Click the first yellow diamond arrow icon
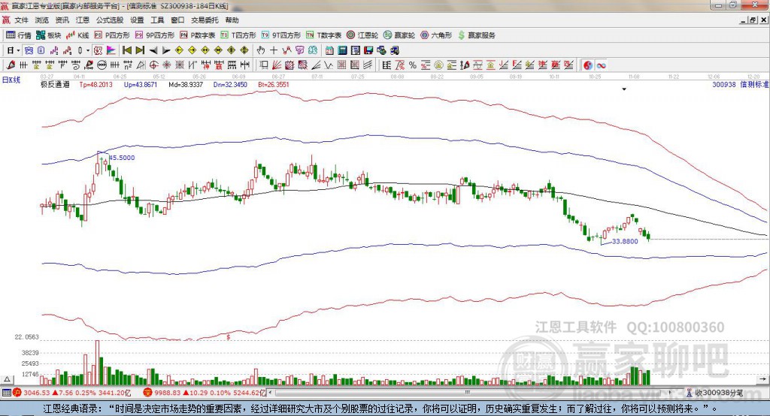The image size is (770, 416). 179,50
